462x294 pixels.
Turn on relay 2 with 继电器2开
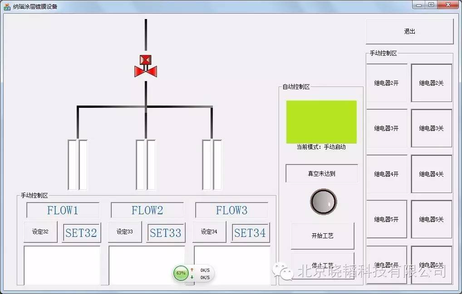click(386, 83)
